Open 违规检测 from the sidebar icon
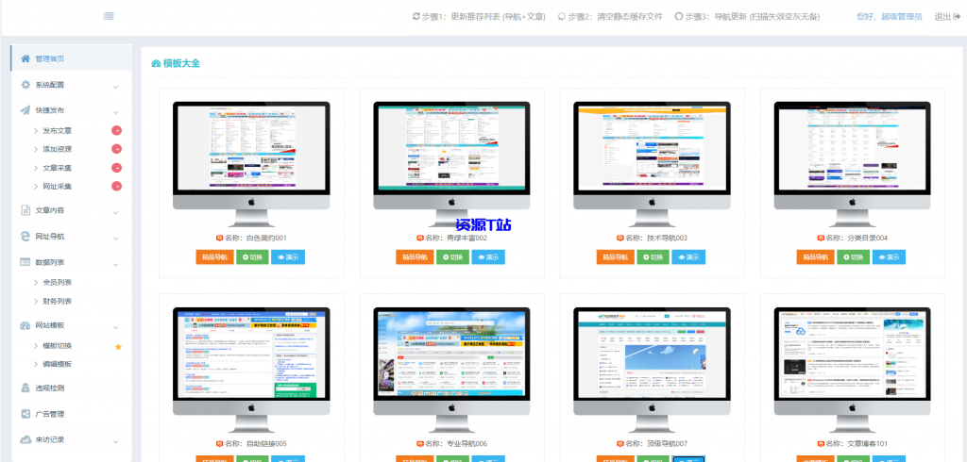Viewport: 967px width, 462px height. coord(25,388)
